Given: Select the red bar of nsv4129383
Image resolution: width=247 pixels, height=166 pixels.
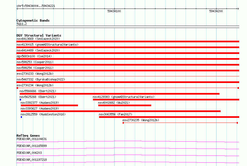Looking at the screenshot, I should click(x=166, y=100).
